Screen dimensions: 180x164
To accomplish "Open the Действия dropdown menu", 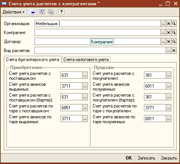I will tap(13, 12).
